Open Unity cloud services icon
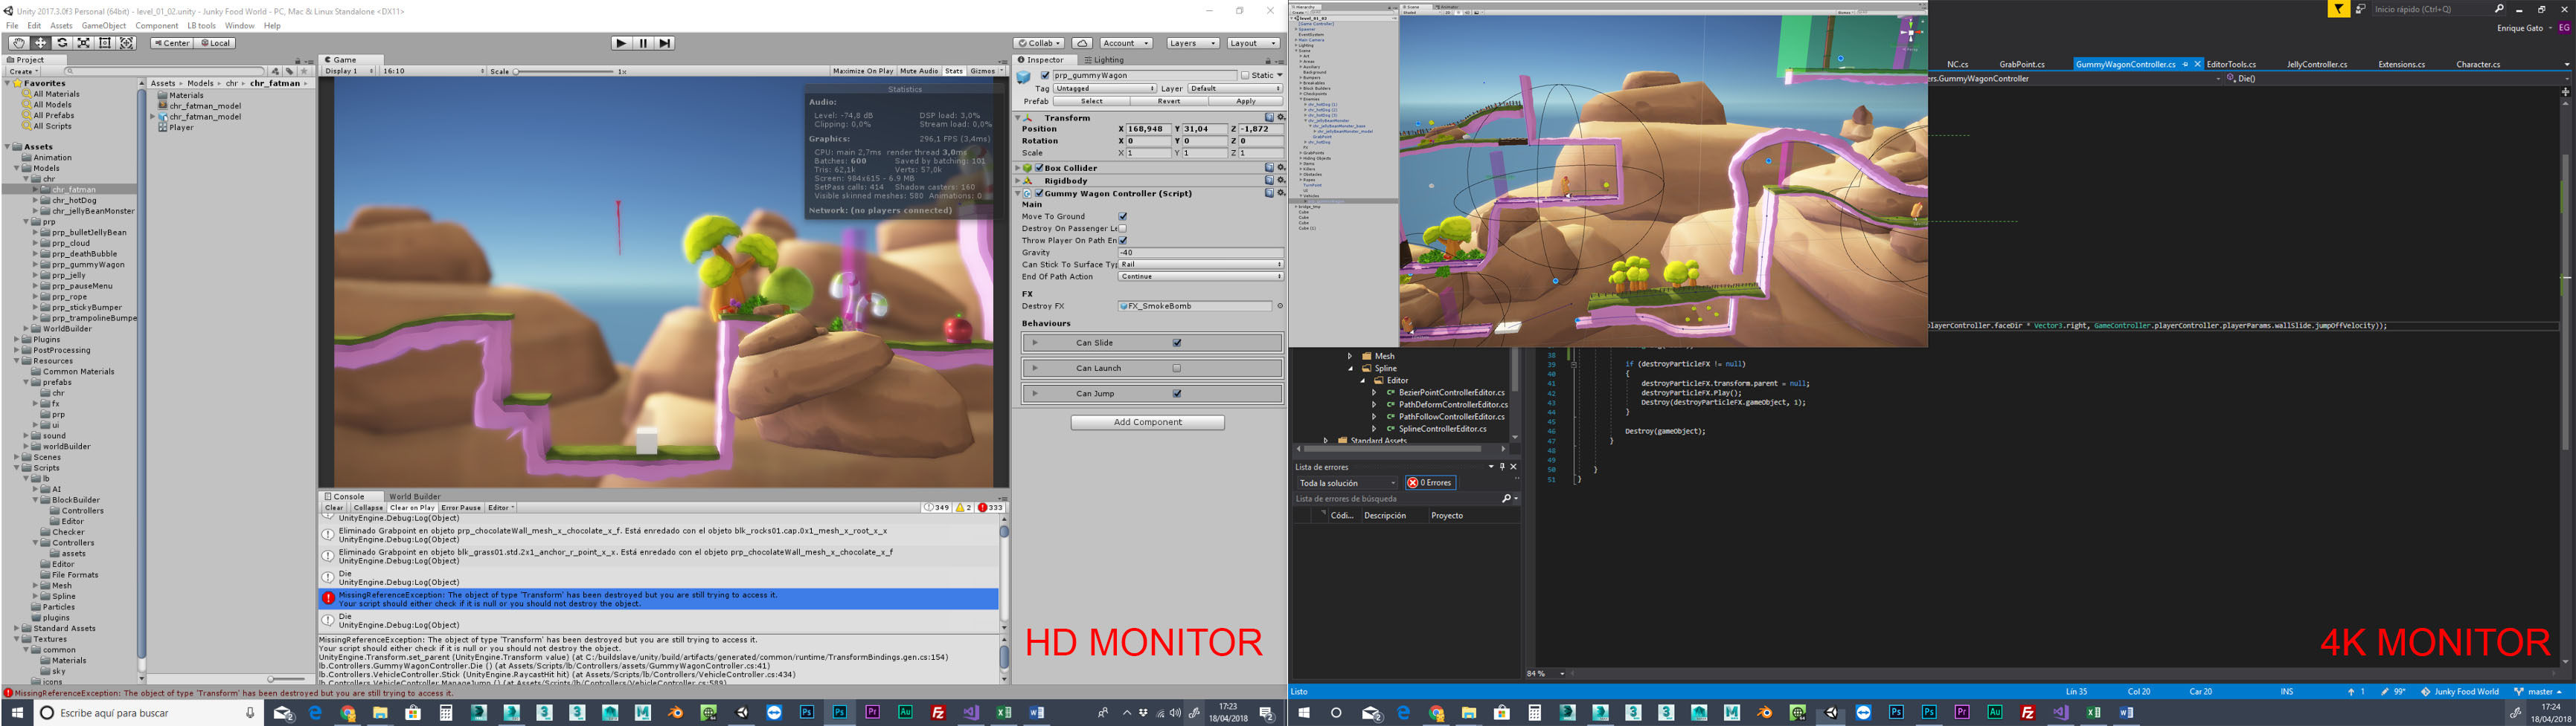This screenshot has height=726, width=2576. tap(1082, 43)
